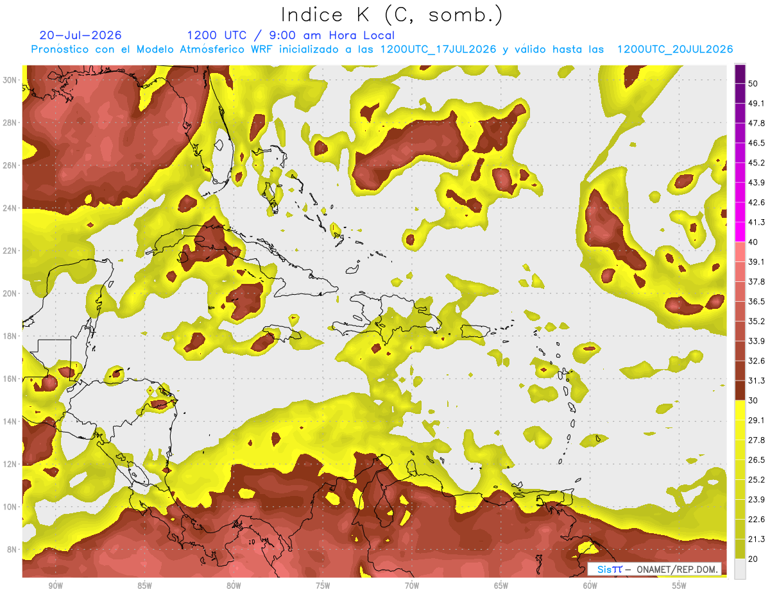The width and height of the screenshot is (770, 594).
Task: Click the 12N latitude label
Action: [11, 464]
